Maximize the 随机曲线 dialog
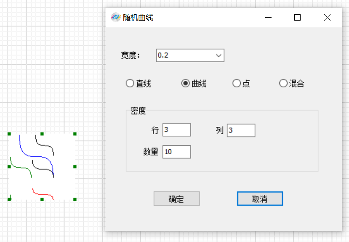The height and width of the screenshot is (242, 349). [x=297, y=17]
